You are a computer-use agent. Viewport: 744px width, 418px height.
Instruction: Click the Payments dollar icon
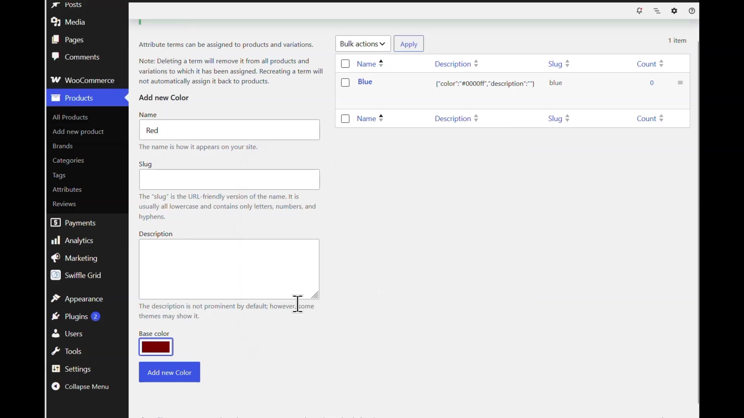tap(56, 223)
